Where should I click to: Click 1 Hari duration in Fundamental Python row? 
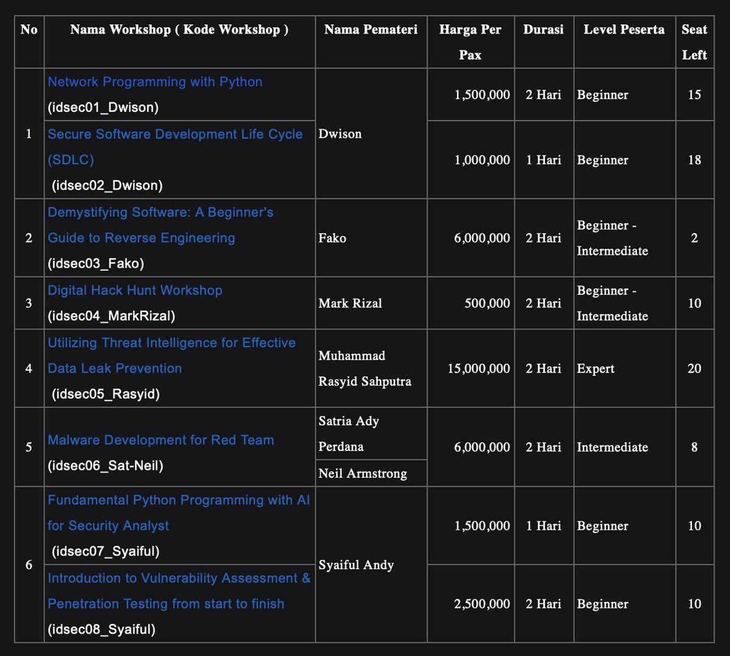click(543, 526)
